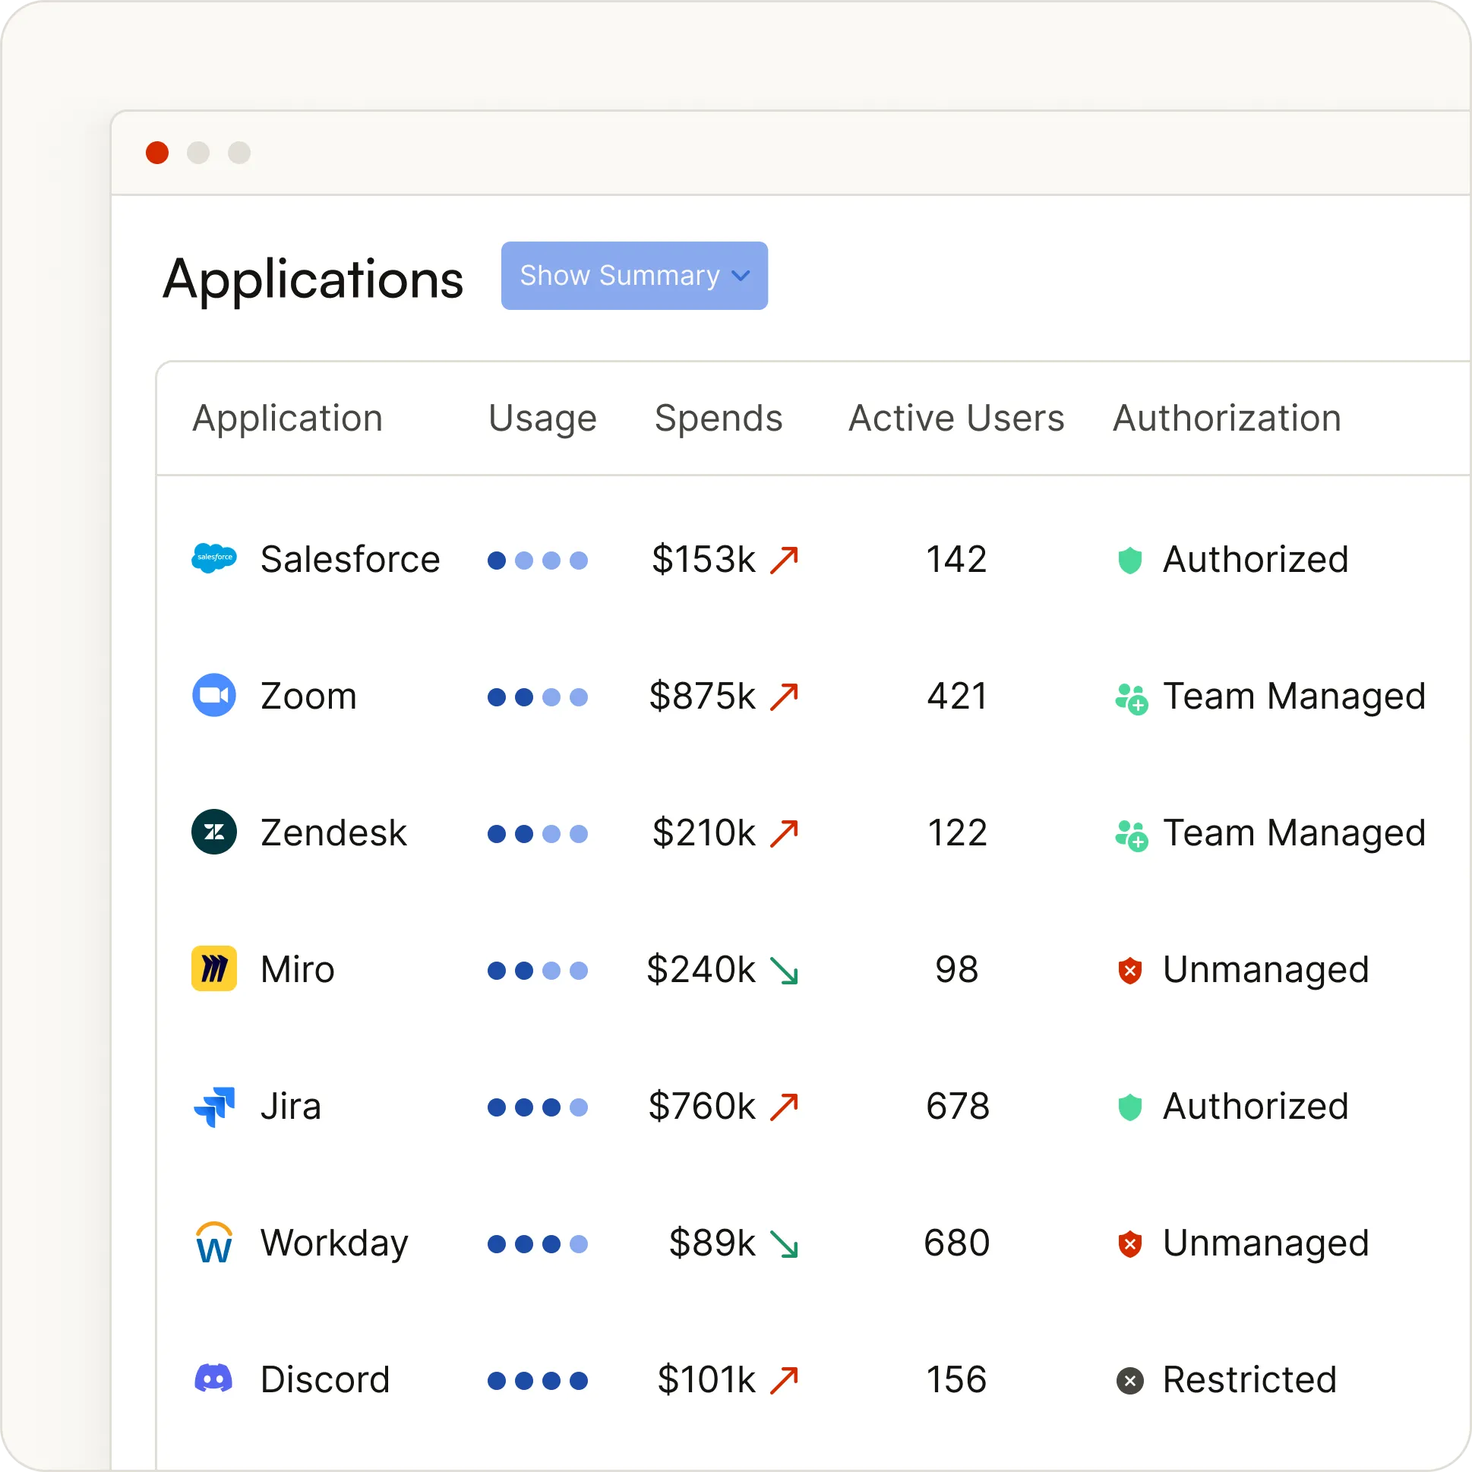Click the up arrow next to $875k
Image resolution: width=1472 pixels, height=1472 pixels.
click(784, 697)
